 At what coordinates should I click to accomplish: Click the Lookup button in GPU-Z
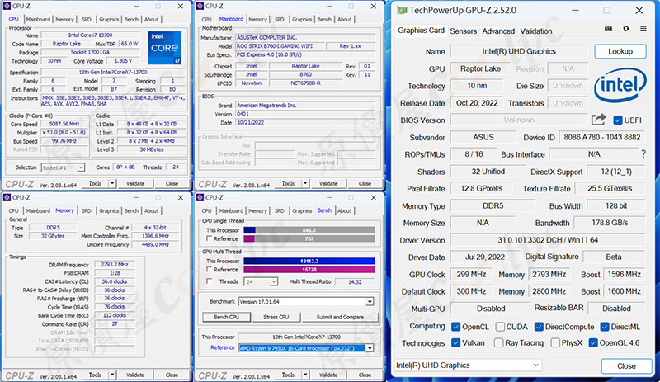point(620,51)
